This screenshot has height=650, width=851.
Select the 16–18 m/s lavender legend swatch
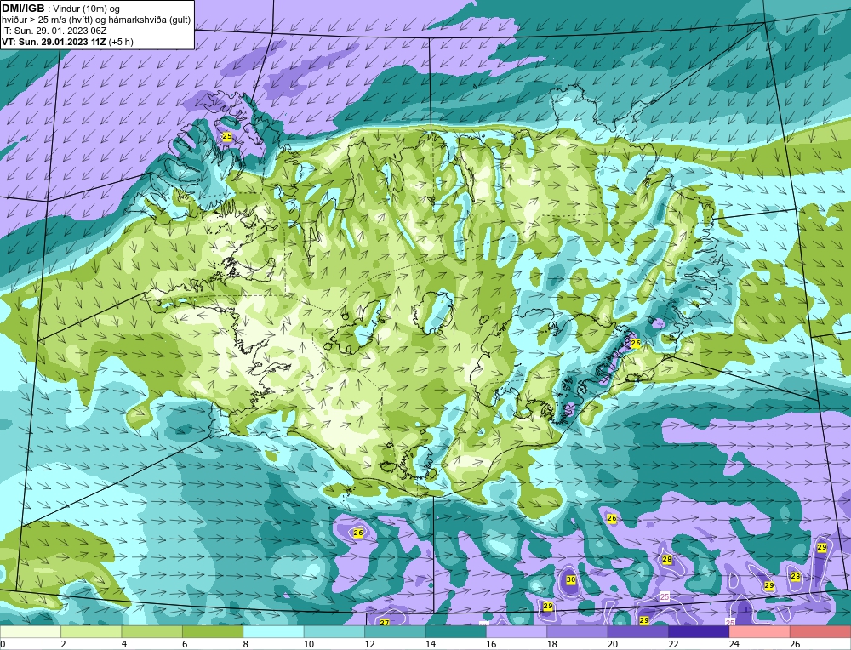pos(517,631)
